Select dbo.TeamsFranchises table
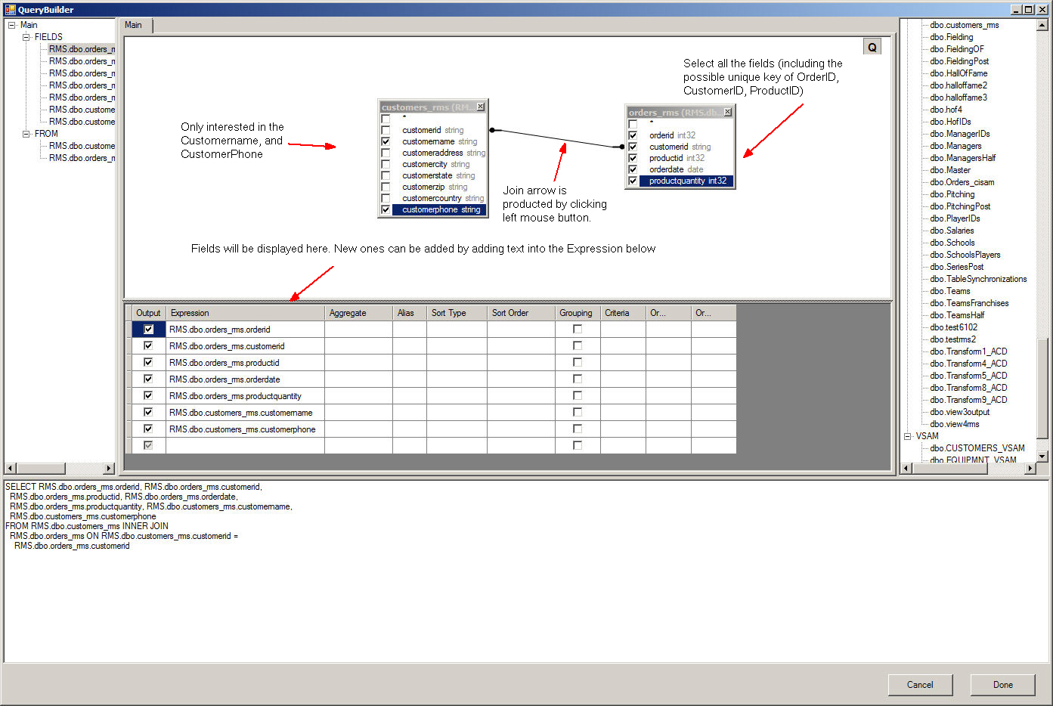Viewport: 1053px width, 706px height. coord(968,303)
